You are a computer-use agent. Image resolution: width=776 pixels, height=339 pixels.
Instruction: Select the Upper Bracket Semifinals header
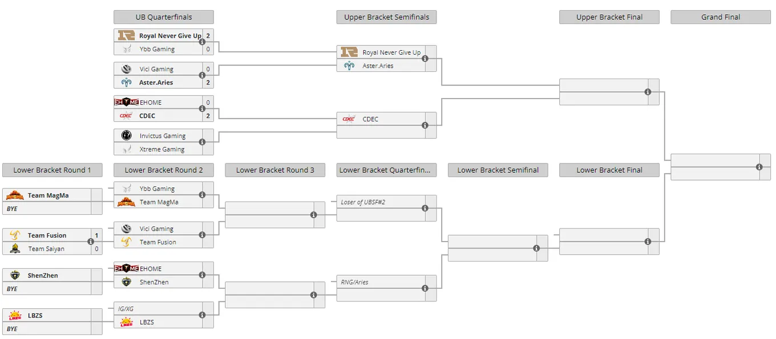tap(386, 17)
